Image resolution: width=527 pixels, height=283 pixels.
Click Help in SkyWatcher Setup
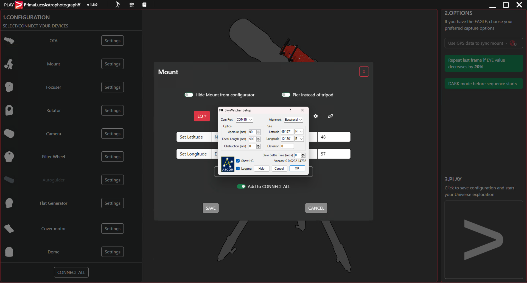[x=261, y=168]
